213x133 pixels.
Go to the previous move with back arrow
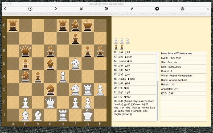coord(5,9)
